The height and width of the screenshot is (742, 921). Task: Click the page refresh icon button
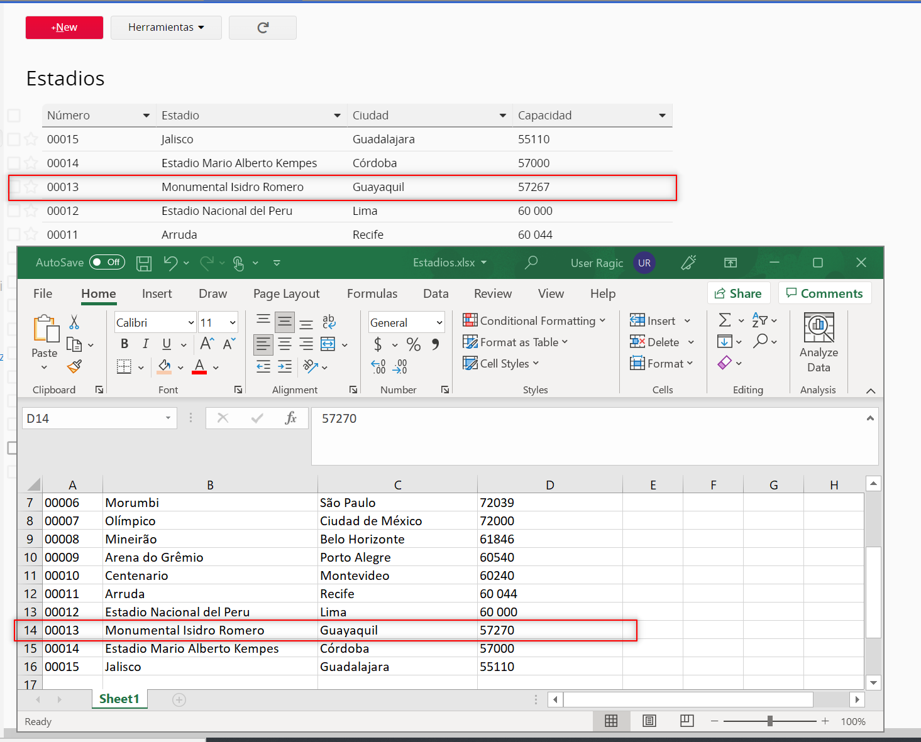coord(263,28)
